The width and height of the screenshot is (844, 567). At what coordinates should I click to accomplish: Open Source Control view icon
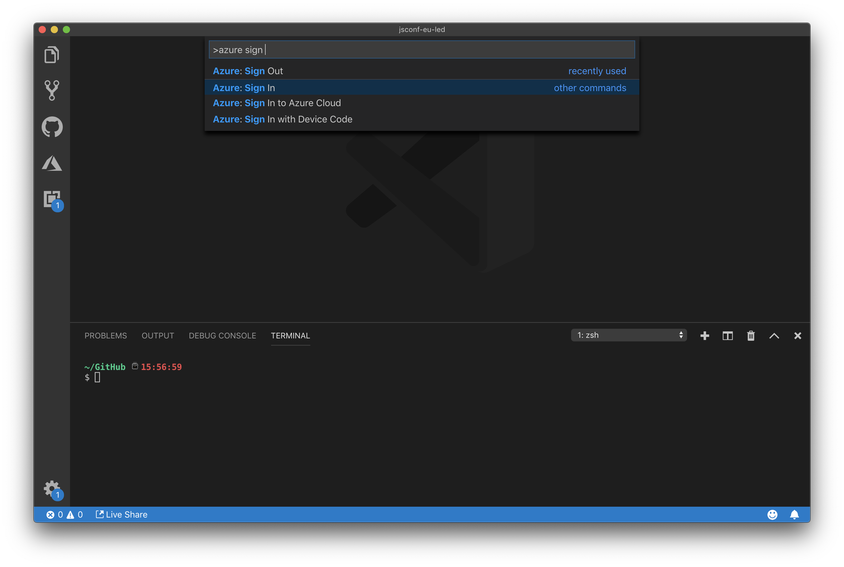coord(52,90)
